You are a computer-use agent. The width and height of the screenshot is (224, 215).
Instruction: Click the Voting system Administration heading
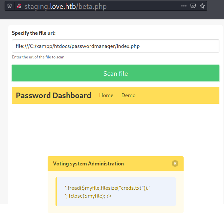[x=88, y=163]
